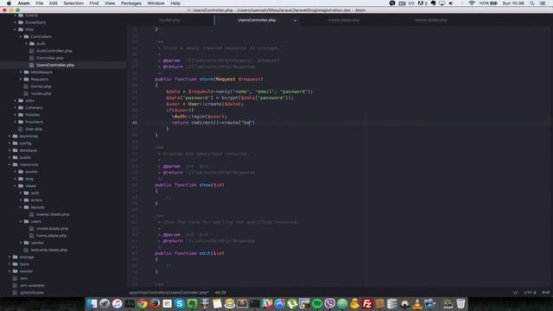The image size is (553, 311).
Task: Click the Controller.php file icon in tree
Action: 31,58
